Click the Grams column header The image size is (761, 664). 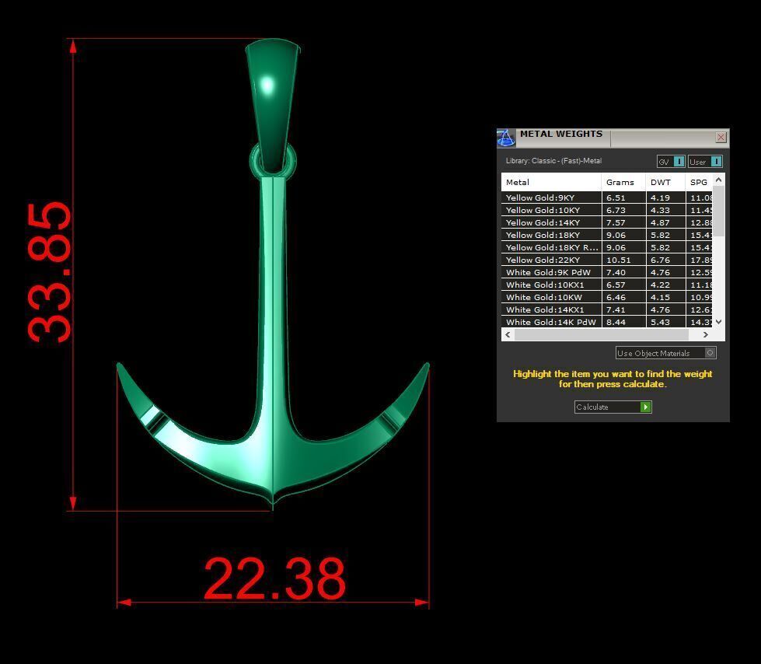(623, 182)
